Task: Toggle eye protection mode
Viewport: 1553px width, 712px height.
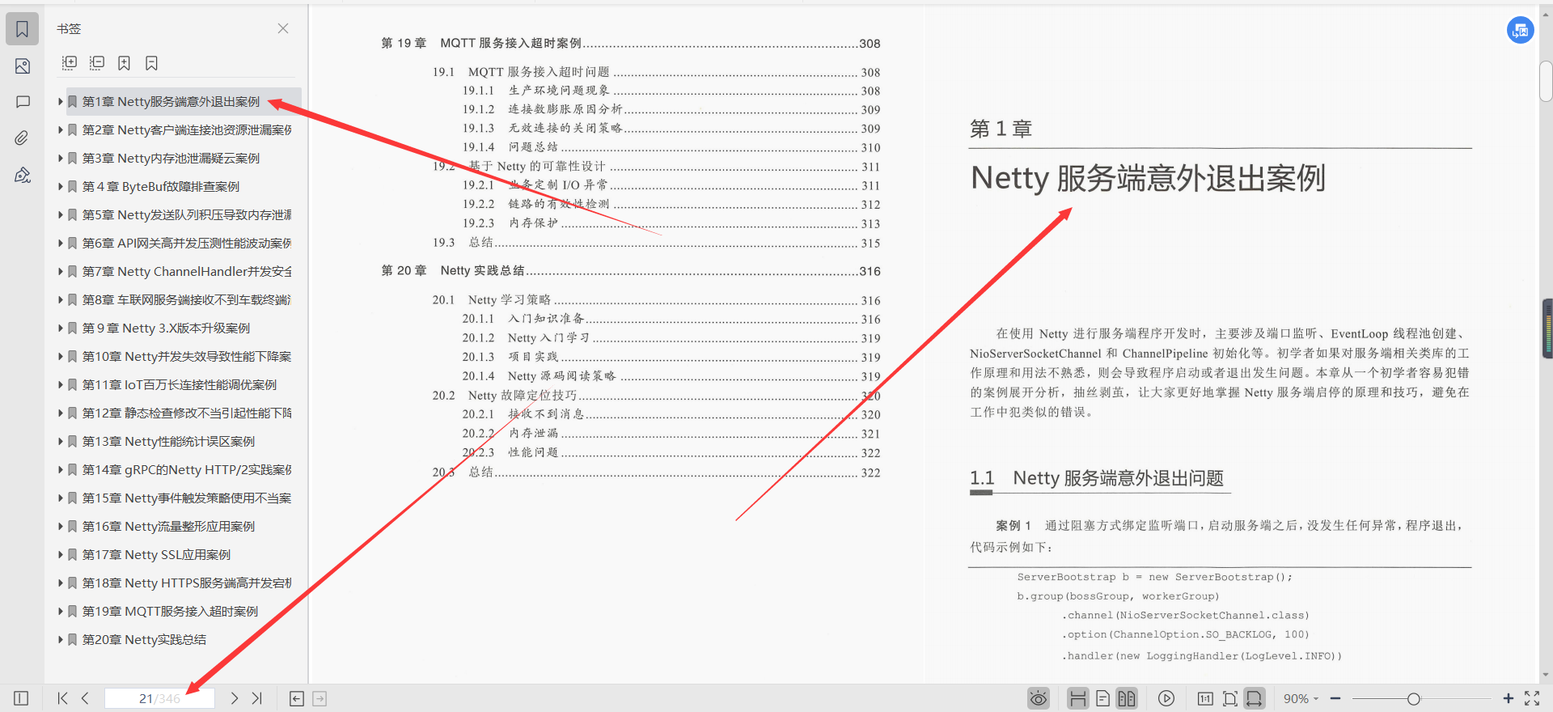Action: click(1039, 698)
